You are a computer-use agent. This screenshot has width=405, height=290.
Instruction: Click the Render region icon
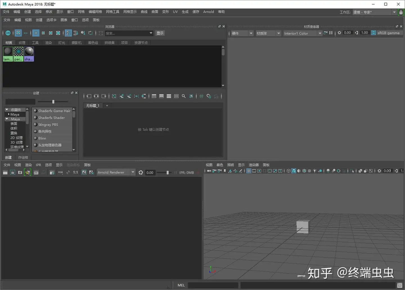(x=13, y=172)
